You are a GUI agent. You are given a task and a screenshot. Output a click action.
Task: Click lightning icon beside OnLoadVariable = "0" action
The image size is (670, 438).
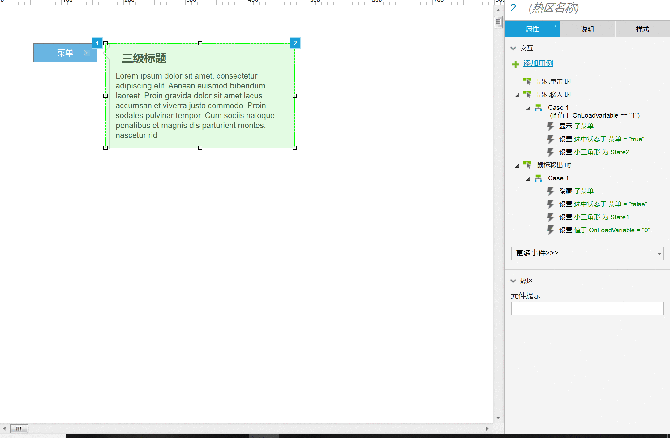pyautogui.click(x=550, y=230)
